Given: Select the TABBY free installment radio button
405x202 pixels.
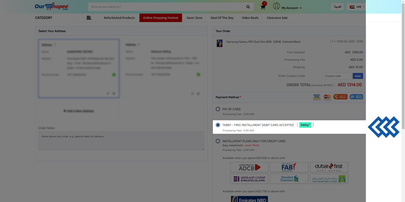Looking at the screenshot, I should pos(218,125).
